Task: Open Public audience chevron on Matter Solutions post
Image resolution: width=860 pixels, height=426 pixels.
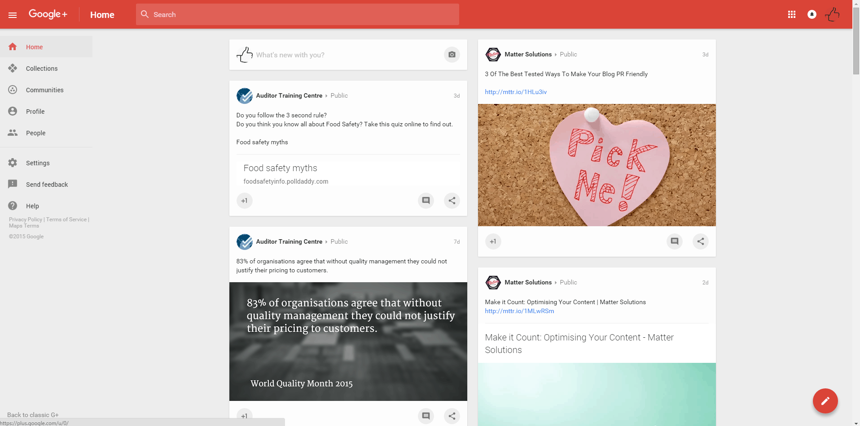Action: tap(556, 54)
